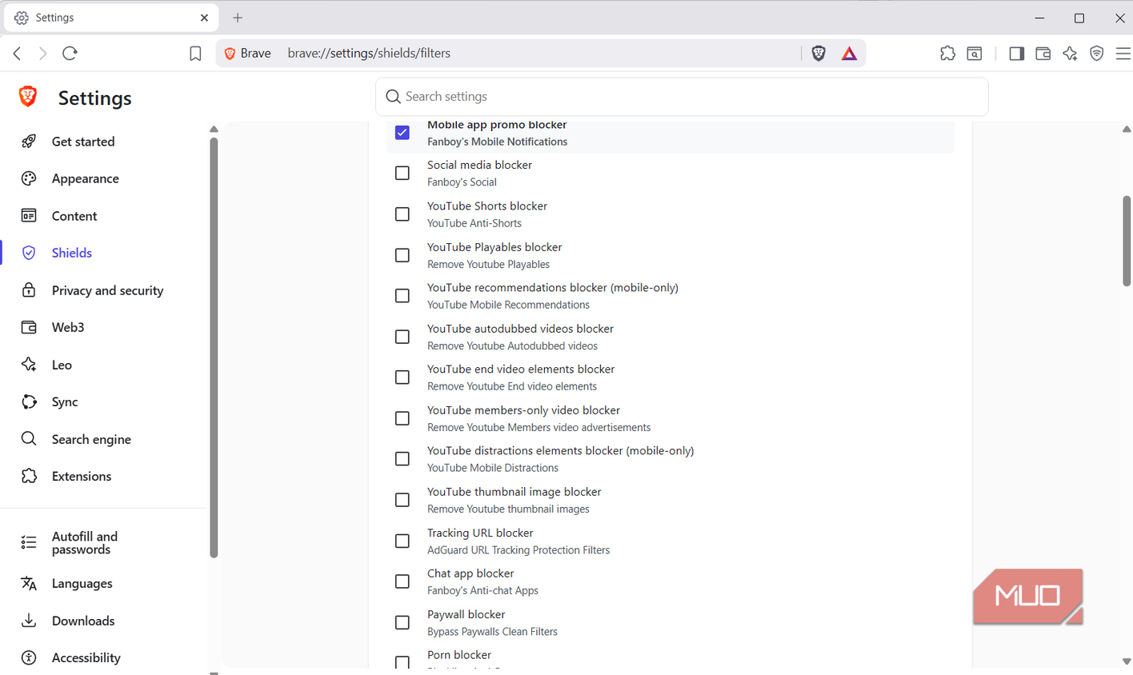Open the Appearance settings section

click(x=86, y=178)
